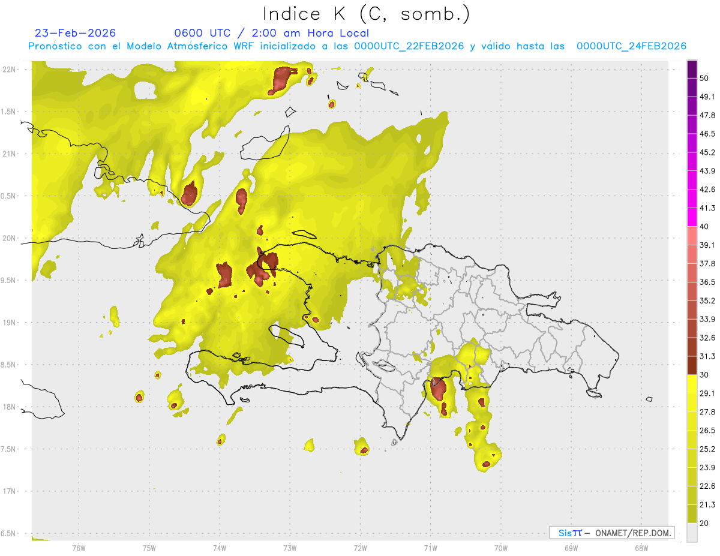Click the colorbar value "39.1"
720x556 pixels.
(707, 245)
